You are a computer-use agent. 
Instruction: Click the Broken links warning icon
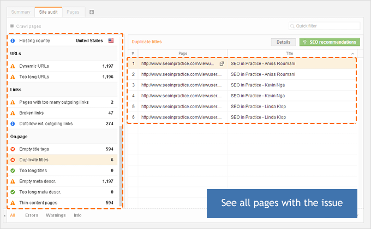pos(13,113)
